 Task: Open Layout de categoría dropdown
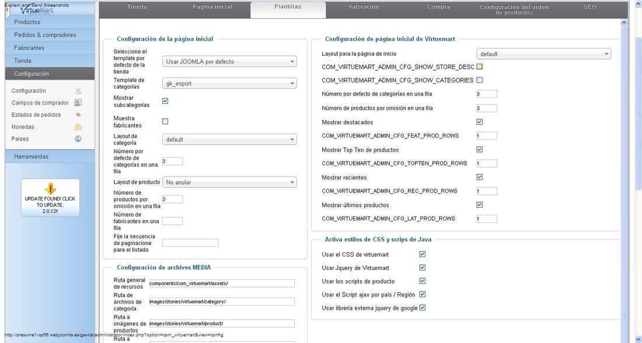[x=229, y=139]
